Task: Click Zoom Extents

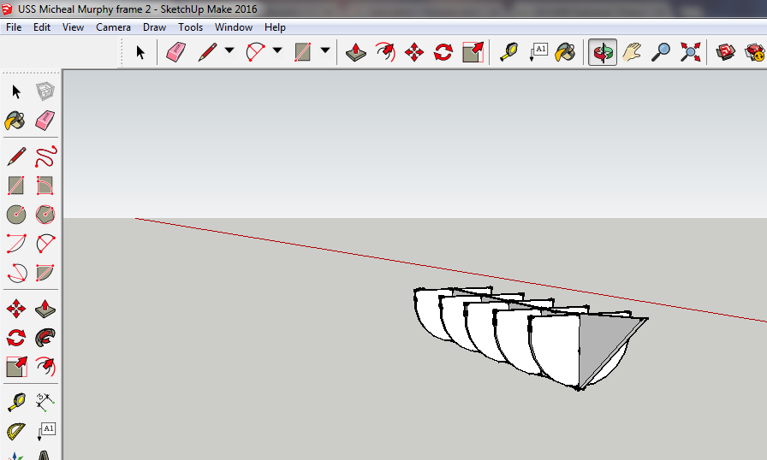Action: (690, 52)
